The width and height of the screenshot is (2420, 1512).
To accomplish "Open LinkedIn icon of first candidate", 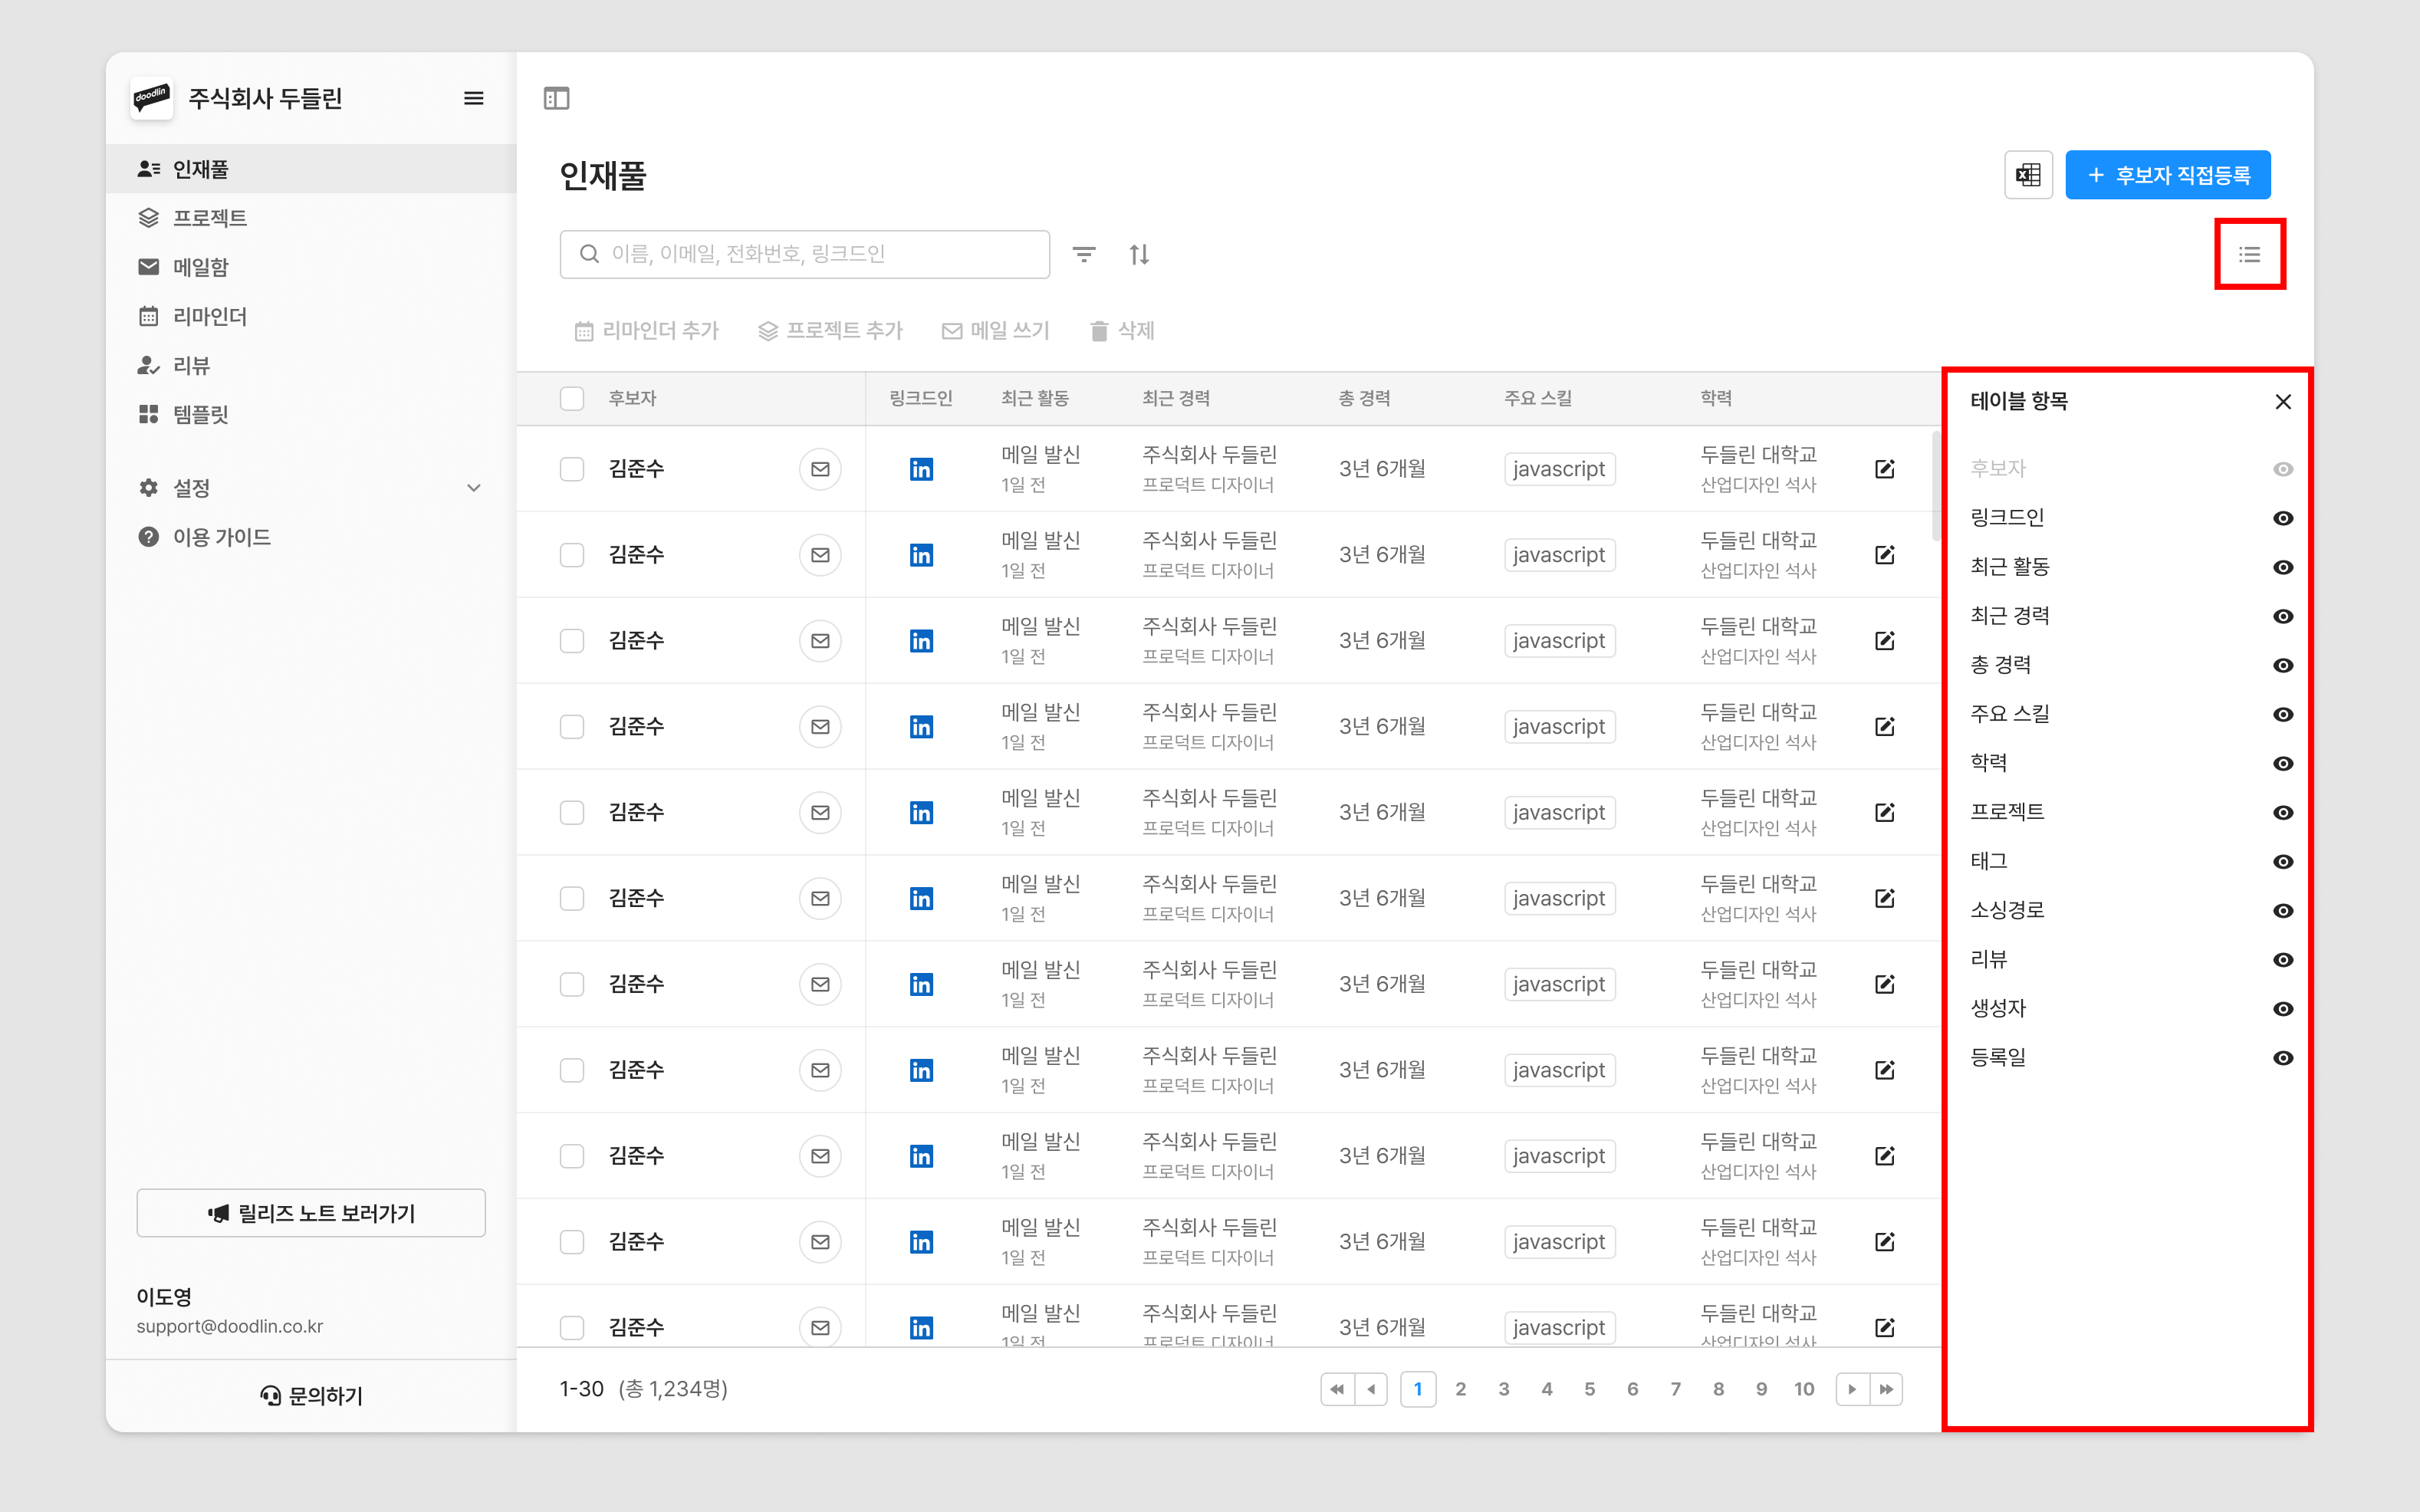I will click(921, 469).
